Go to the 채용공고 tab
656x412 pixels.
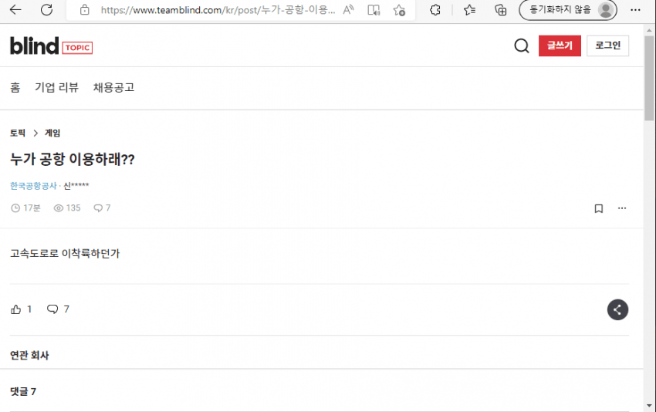(113, 87)
